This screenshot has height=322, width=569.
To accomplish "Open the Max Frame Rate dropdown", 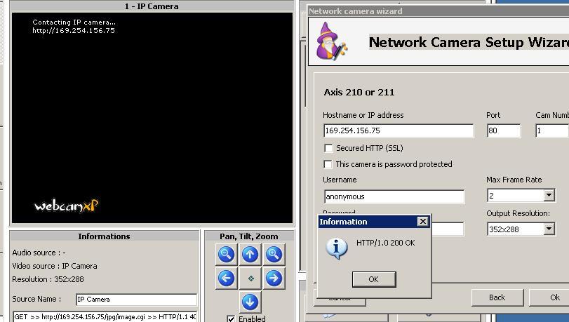I will [x=549, y=196].
